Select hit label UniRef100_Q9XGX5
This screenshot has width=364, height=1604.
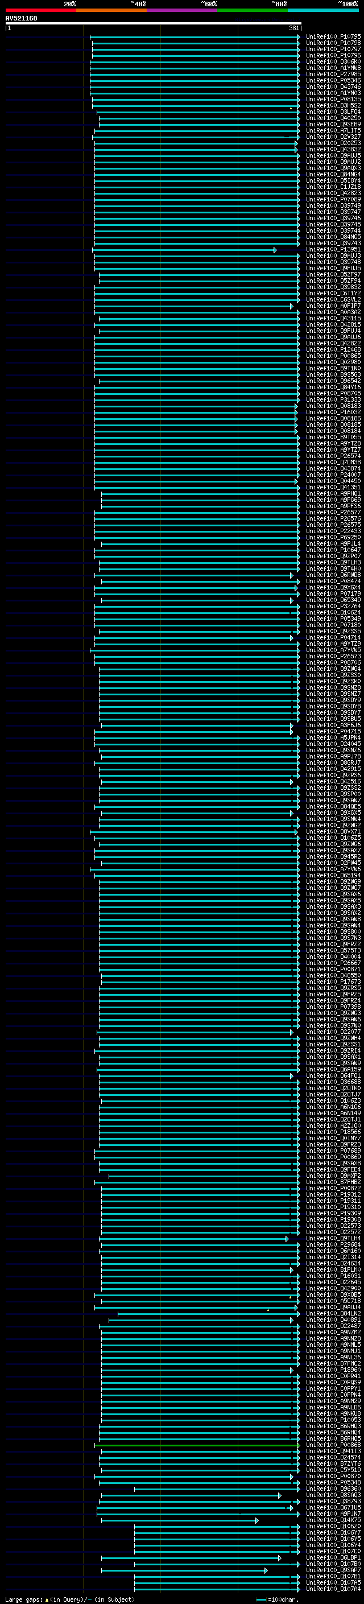tap(333, 813)
